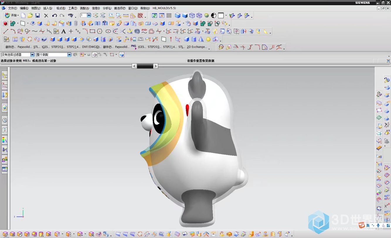Click the first IGES button
Screen dimensions: 391x238
(46, 47)
